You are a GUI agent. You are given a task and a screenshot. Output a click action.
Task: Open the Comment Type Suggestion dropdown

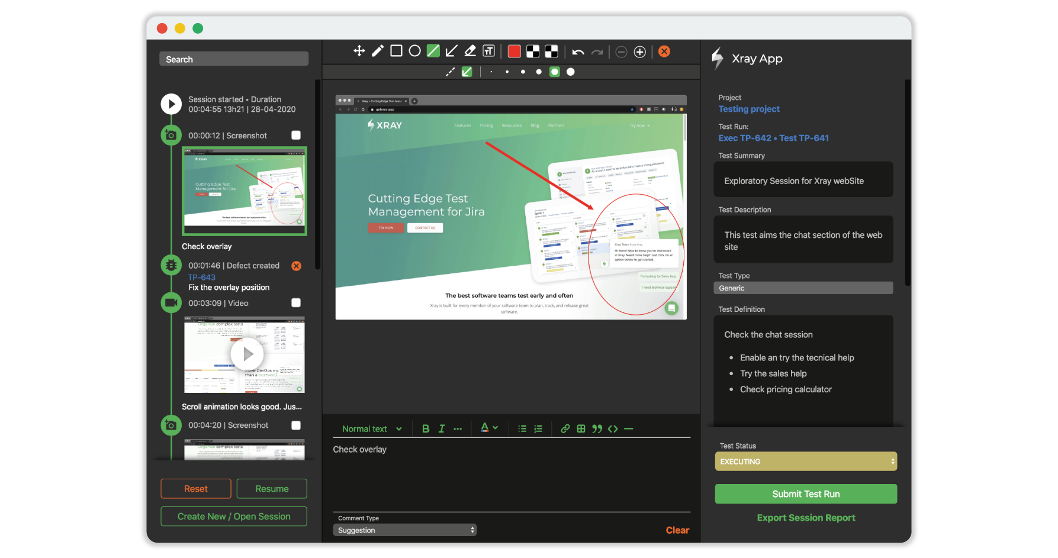405,530
